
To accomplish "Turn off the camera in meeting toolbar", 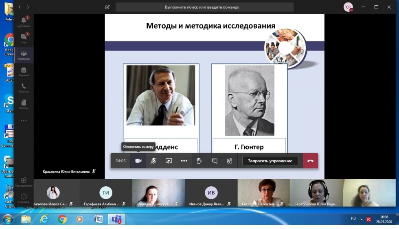I will pos(138,161).
